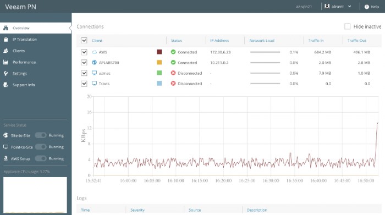Click the az-vpn21 hostname text

(x=304, y=7)
